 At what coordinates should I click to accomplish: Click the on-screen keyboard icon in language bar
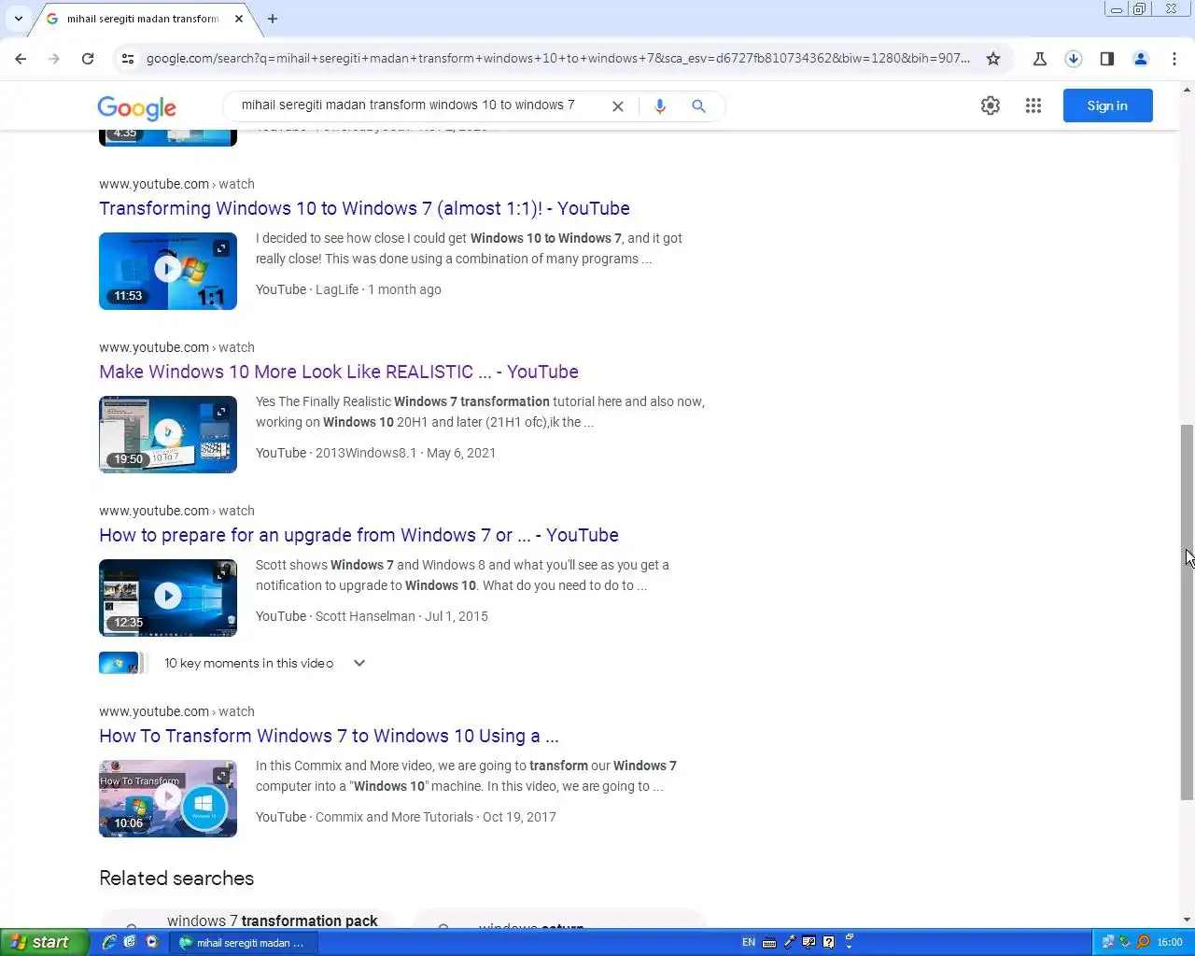[769, 942]
